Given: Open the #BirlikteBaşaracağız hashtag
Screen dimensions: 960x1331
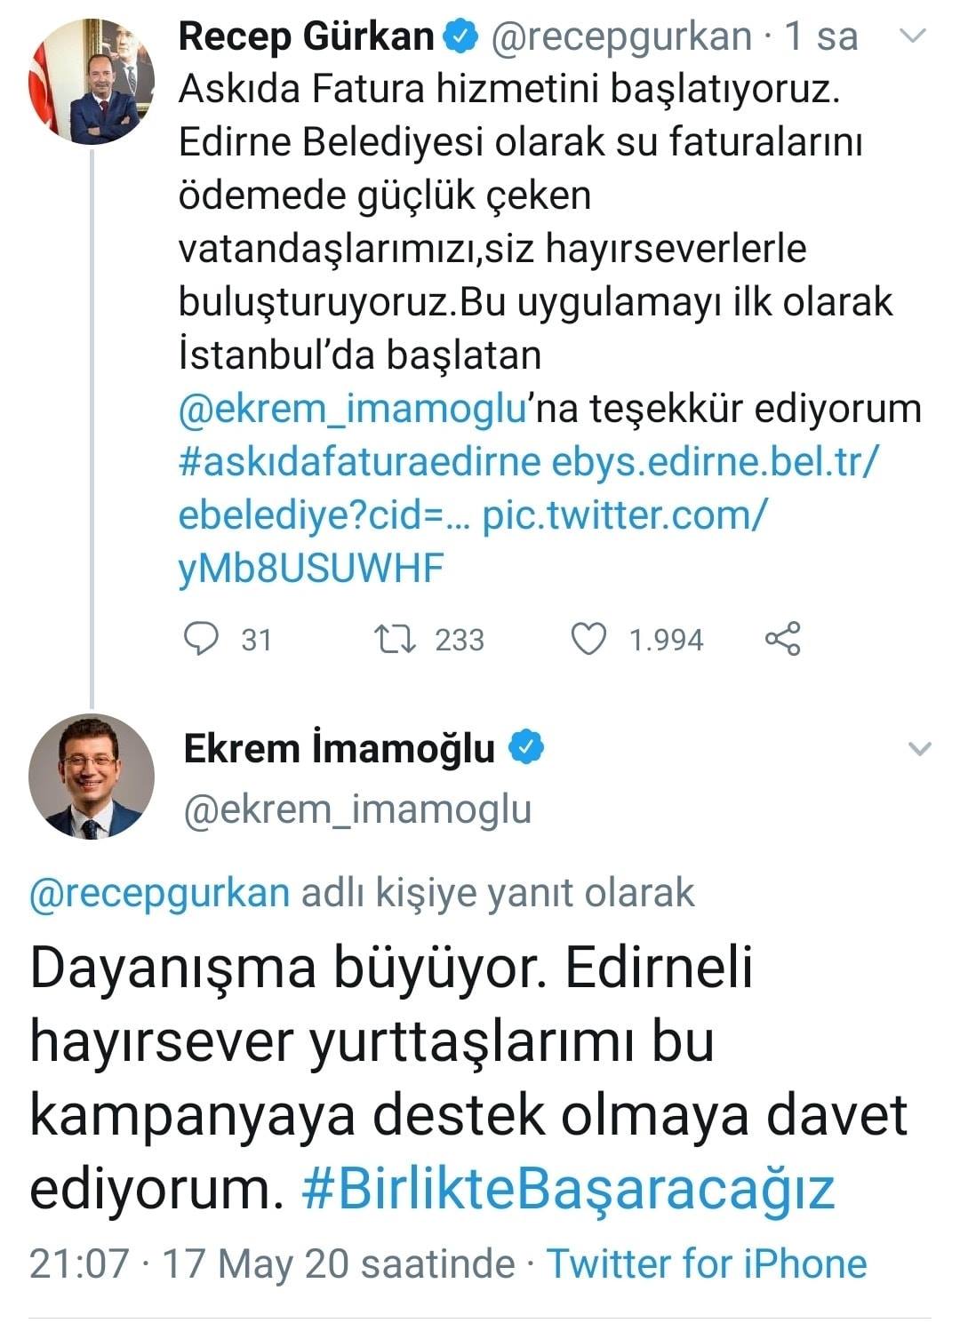Looking at the screenshot, I should [569, 1189].
